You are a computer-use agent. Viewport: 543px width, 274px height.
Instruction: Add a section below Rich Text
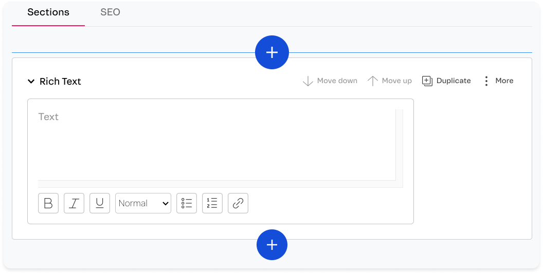272,245
